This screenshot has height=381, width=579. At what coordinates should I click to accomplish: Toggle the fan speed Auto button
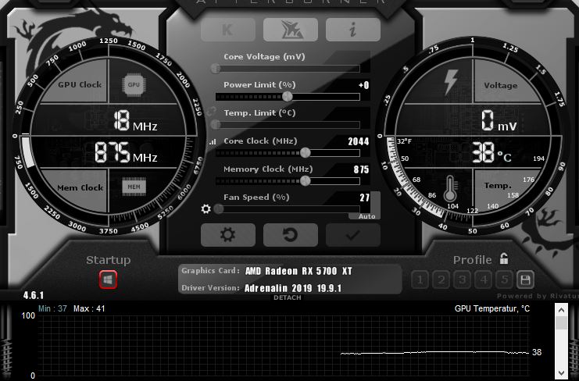[366, 216]
